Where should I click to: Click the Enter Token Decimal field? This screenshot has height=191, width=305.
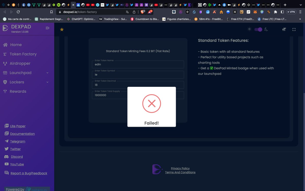point(138,85)
